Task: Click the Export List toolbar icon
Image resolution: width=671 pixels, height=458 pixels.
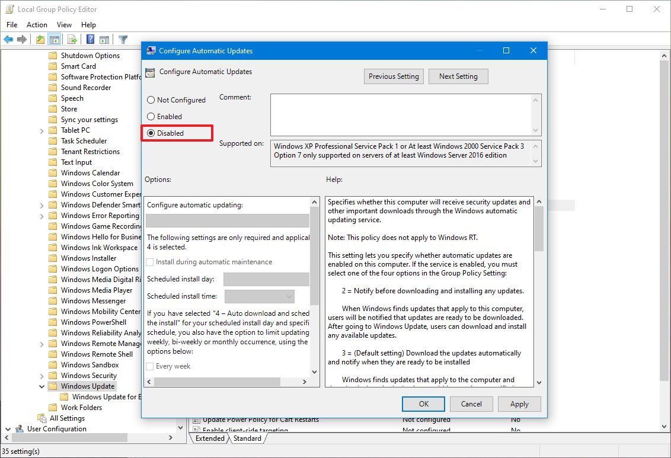Action: coord(71,39)
